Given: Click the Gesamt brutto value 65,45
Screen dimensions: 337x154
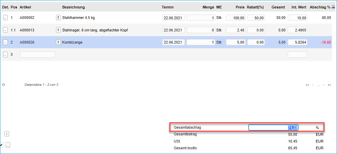Looking at the screenshot, I should (x=293, y=148).
